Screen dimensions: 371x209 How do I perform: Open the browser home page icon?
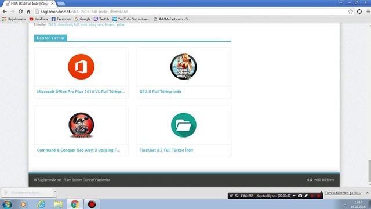click(28, 12)
